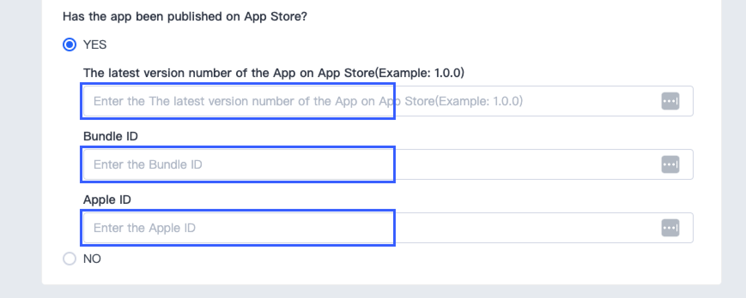Click the autofill icon in Bundle ID field
Image resolution: width=746 pixels, height=298 pixels.
pos(670,164)
